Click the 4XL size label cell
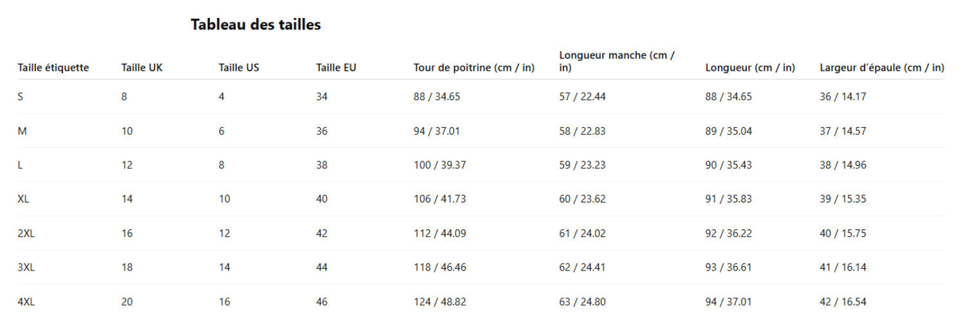The height and width of the screenshot is (322, 965). click(x=26, y=301)
